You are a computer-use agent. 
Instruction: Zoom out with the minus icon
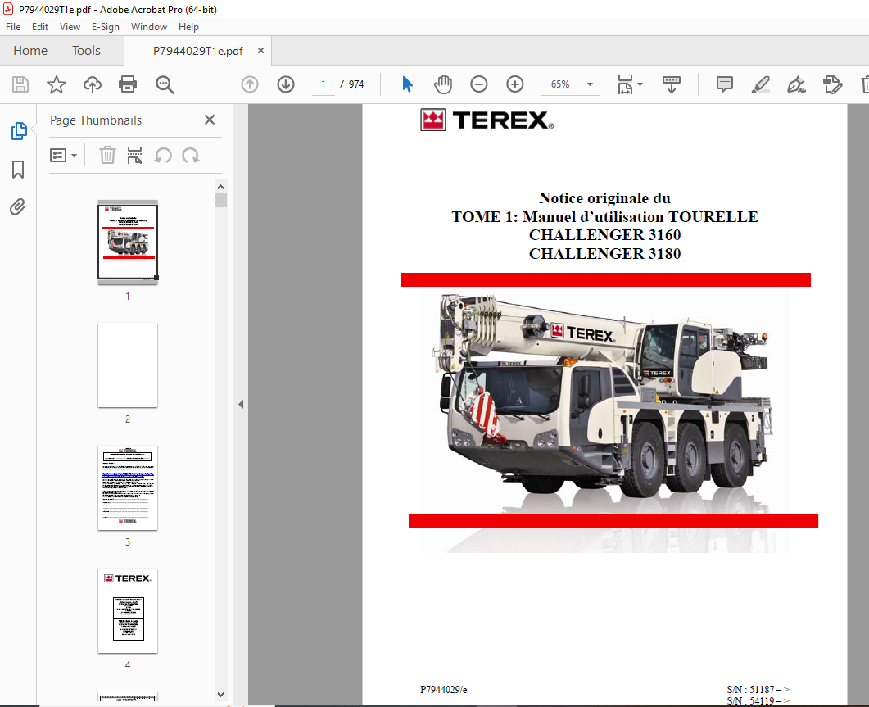479,84
